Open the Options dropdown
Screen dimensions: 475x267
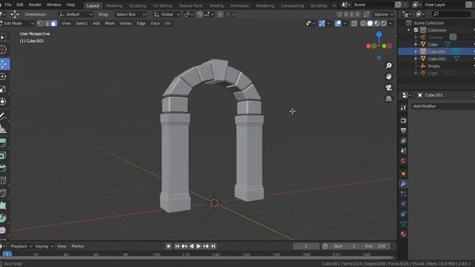383,14
